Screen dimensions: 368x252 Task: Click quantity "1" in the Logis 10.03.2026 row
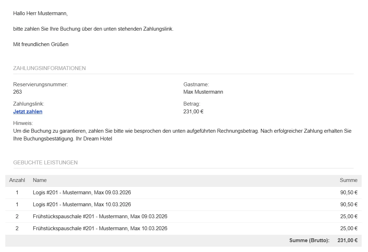click(x=17, y=204)
